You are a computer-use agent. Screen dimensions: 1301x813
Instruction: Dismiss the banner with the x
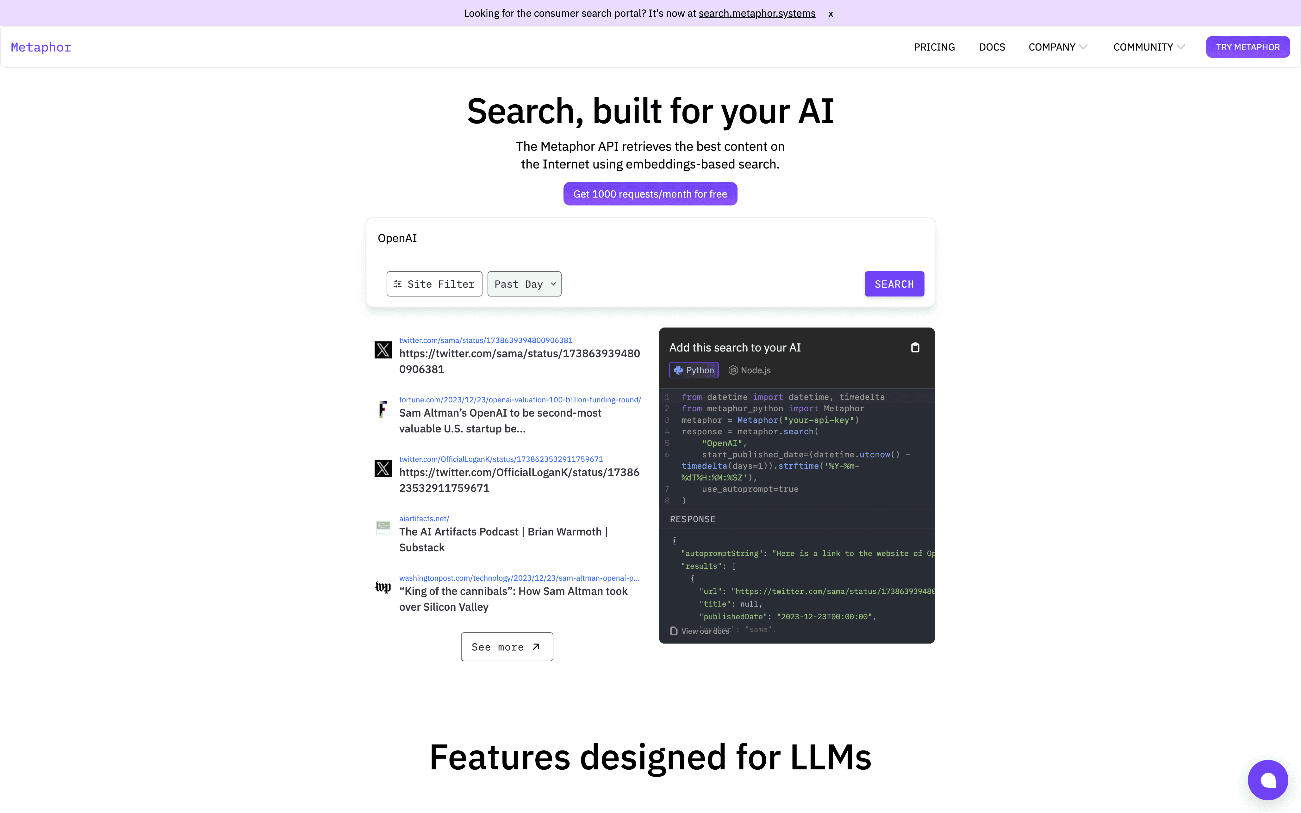[x=830, y=14]
